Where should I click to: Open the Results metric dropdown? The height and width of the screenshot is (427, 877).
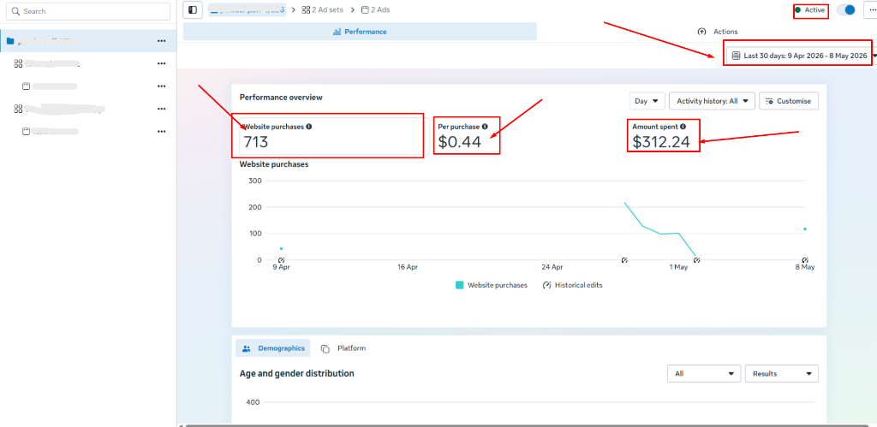point(782,373)
